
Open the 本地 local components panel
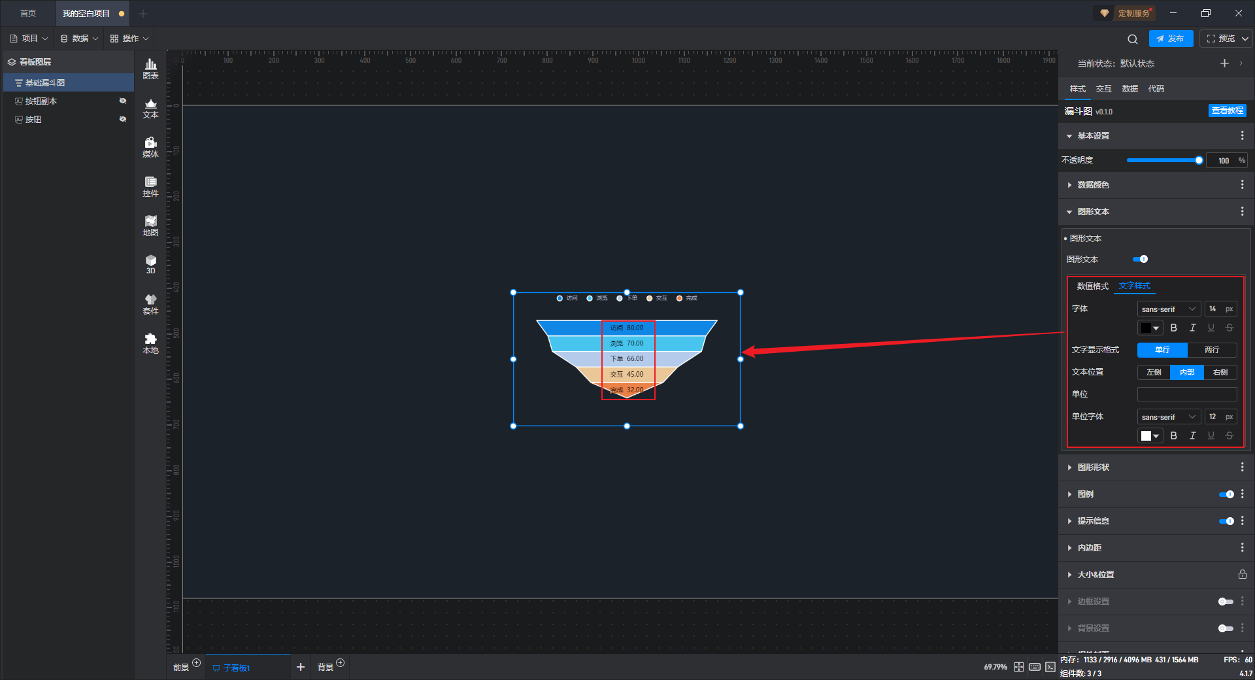pyautogui.click(x=150, y=344)
